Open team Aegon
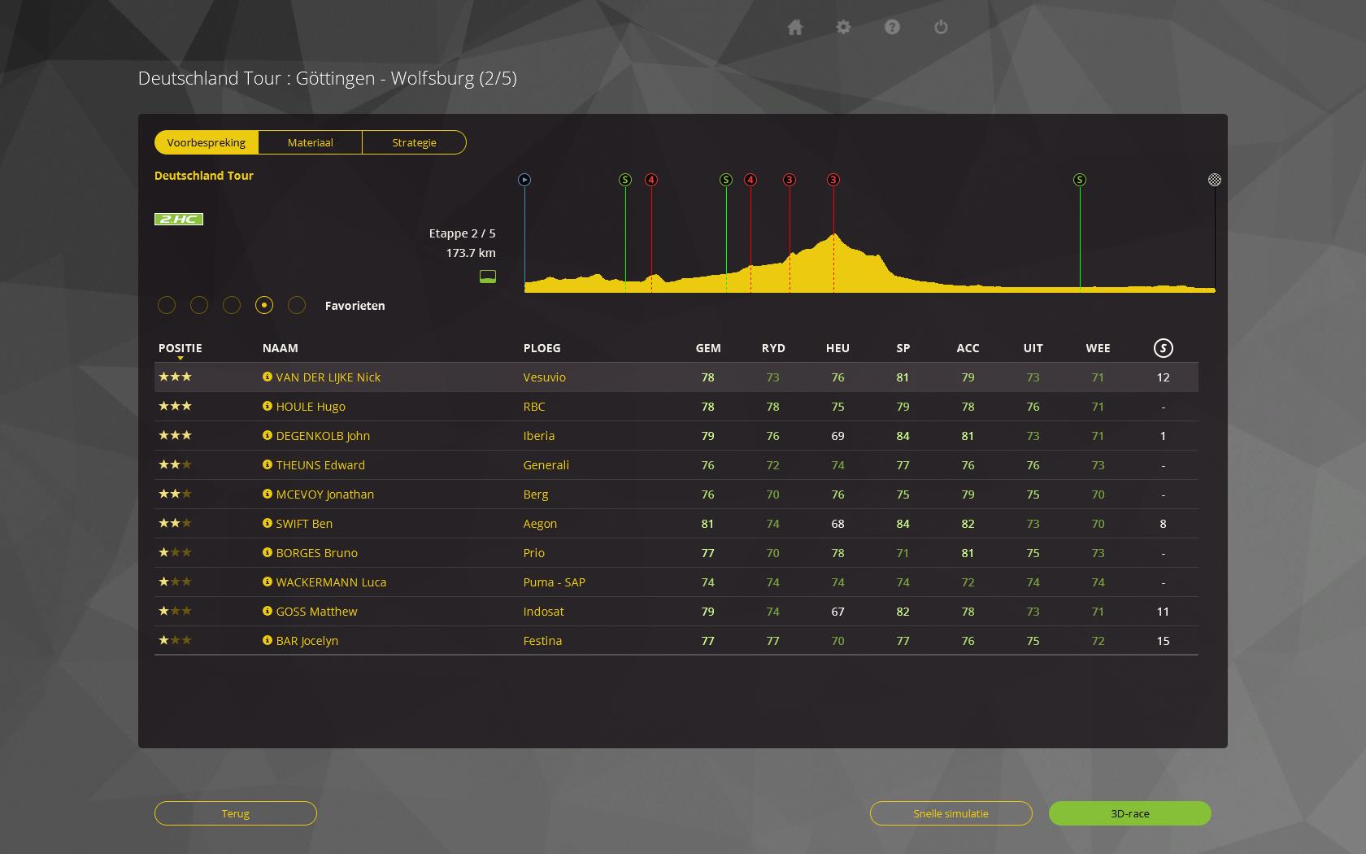 pos(540,524)
